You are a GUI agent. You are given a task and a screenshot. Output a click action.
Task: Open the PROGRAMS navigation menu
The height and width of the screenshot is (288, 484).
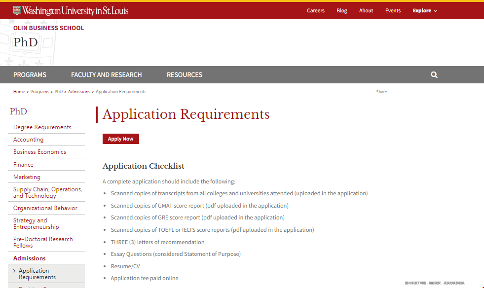tap(30, 74)
